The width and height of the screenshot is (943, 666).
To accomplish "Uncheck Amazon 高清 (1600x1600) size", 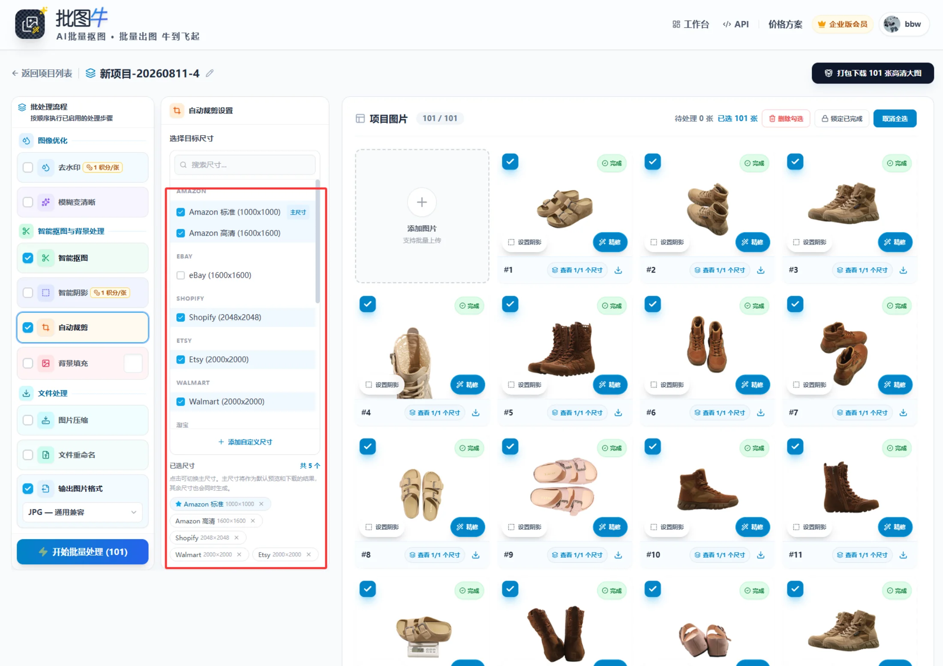I will [x=180, y=233].
